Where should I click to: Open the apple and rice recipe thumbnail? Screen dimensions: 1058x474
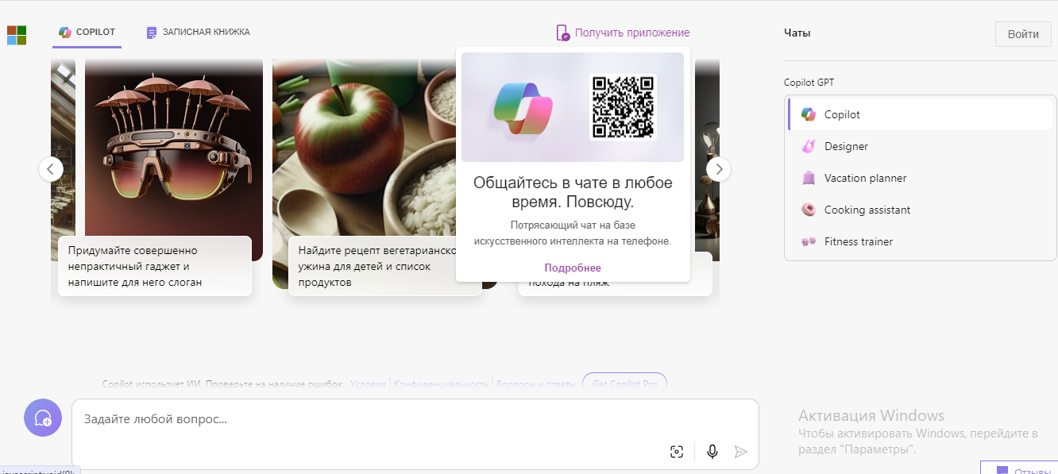click(x=365, y=147)
